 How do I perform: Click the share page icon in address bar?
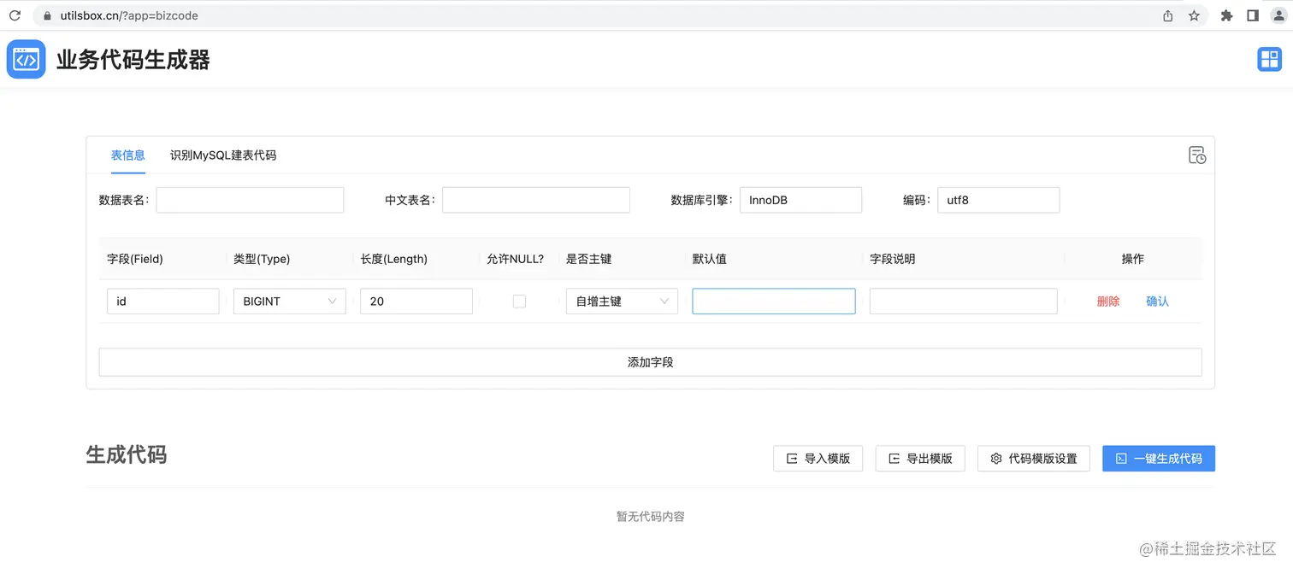(x=1168, y=15)
